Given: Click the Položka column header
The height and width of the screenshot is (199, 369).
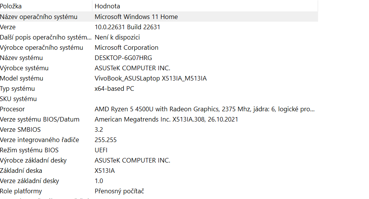Looking at the screenshot, I should tap(46, 6).
